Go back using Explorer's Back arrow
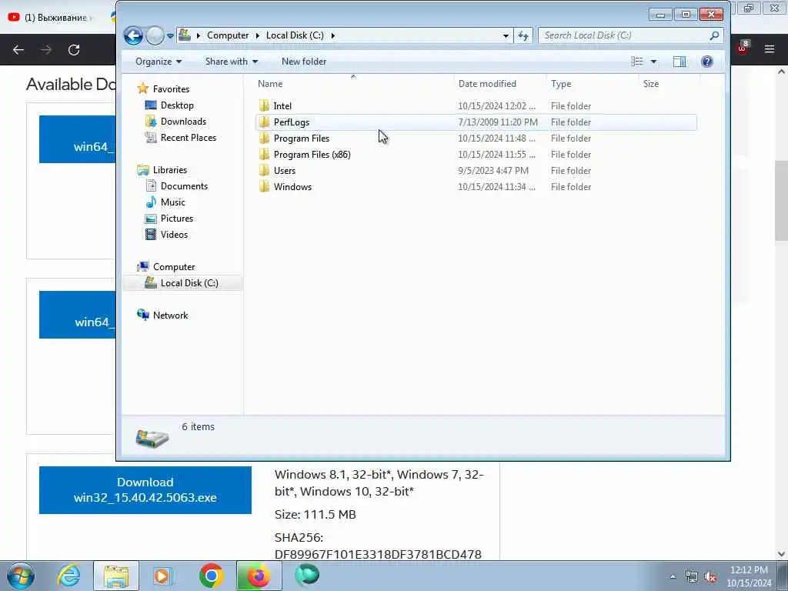 coord(133,35)
